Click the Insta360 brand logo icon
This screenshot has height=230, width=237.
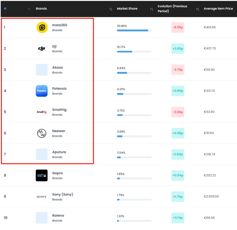tap(42, 28)
